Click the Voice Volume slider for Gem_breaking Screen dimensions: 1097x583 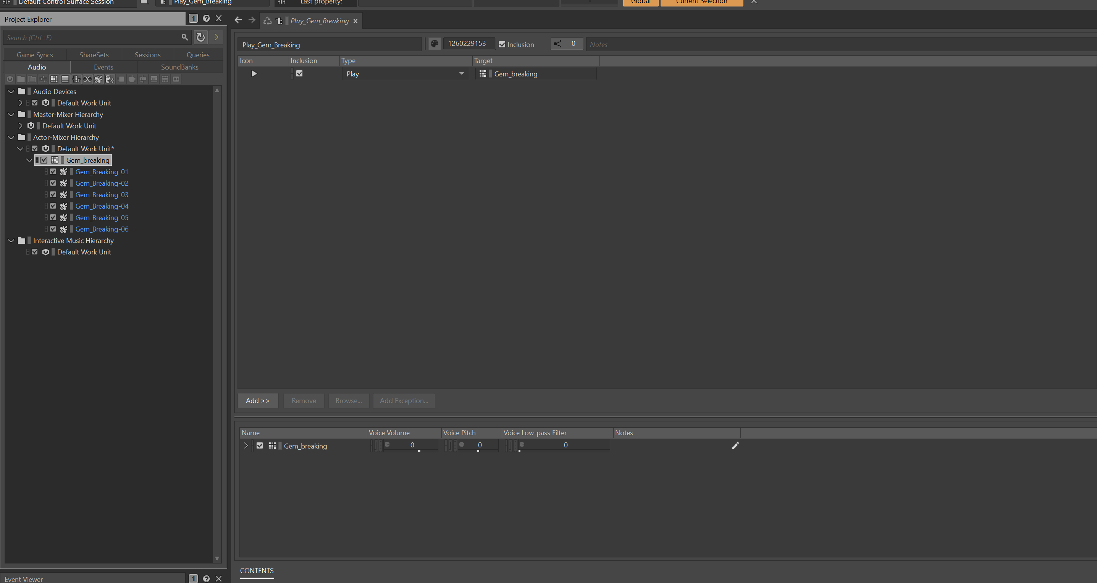[x=411, y=445]
